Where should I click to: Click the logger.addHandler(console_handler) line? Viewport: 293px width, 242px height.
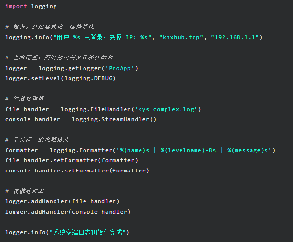pos(68,212)
